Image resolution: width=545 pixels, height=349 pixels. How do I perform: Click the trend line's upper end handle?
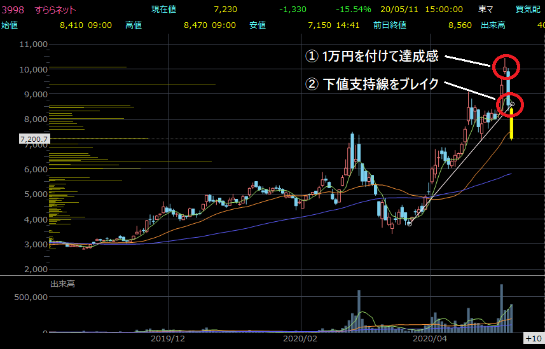[513, 104]
